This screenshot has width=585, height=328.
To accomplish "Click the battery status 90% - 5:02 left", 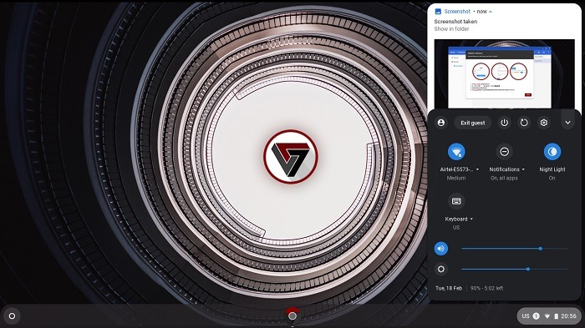I will pyautogui.click(x=487, y=288).
